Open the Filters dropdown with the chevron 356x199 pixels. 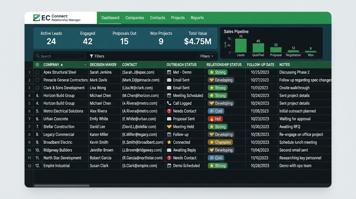coord(207,56)
